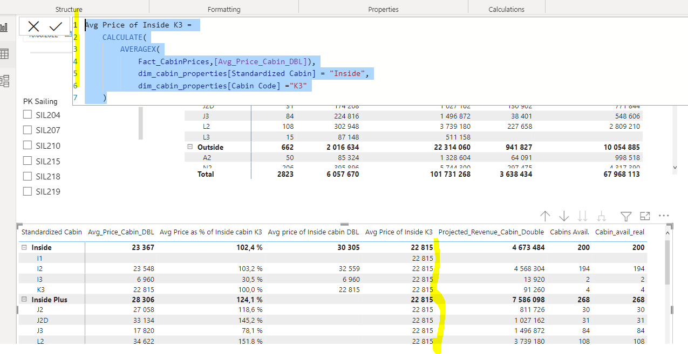
Task: Sort by Avg Price as % column
Action: (211, 232)
